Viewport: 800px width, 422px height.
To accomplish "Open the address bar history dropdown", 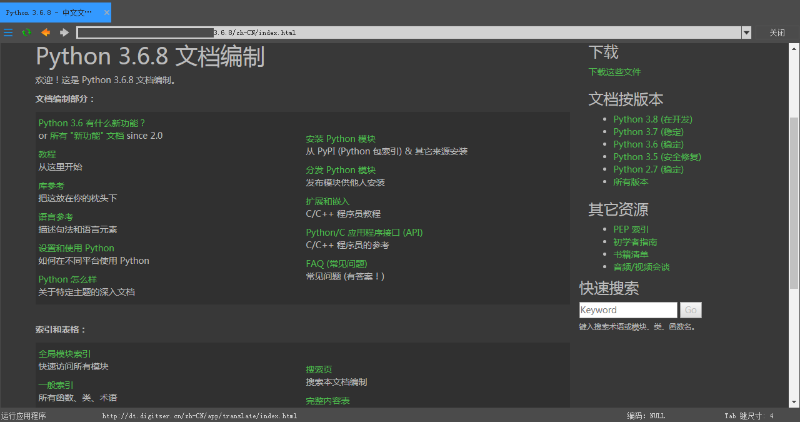I will click(x=746, y=33).
